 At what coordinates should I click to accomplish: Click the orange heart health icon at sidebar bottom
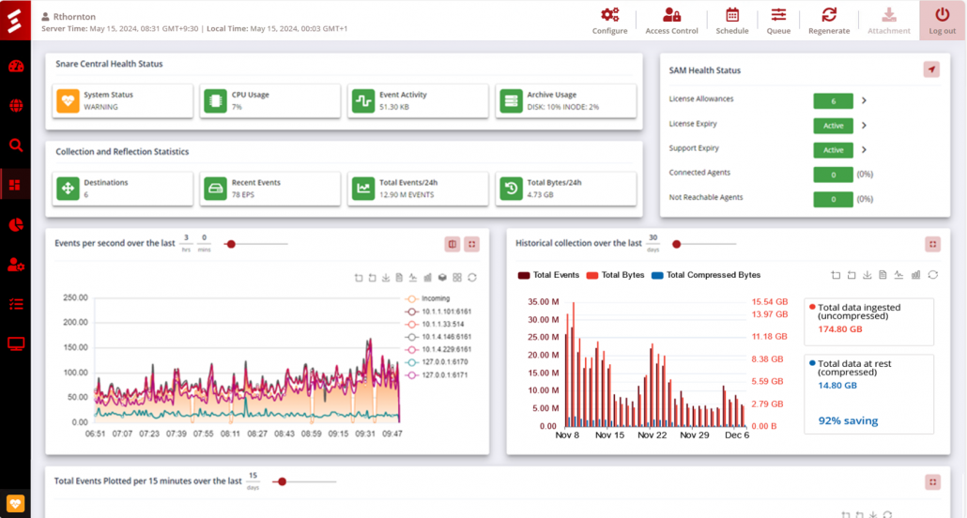(15, 504)
